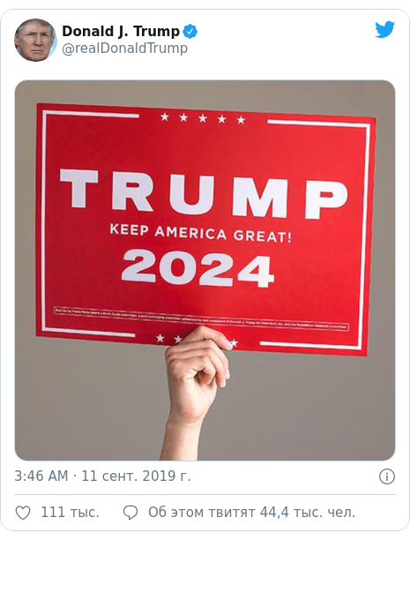Click the raised hand holding the sign

[194, 388]
